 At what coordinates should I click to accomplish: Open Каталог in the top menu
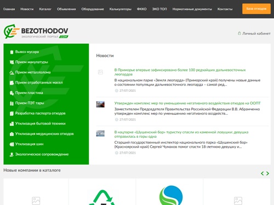(45, 9)
